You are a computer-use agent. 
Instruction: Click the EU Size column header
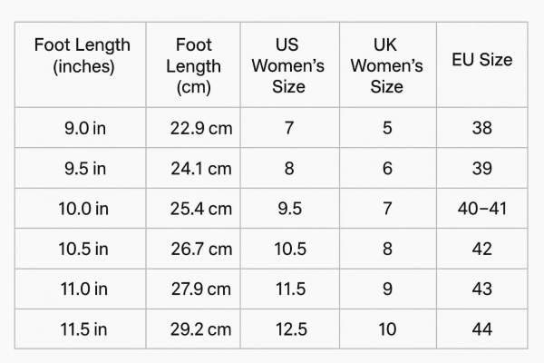coord(481,61)
